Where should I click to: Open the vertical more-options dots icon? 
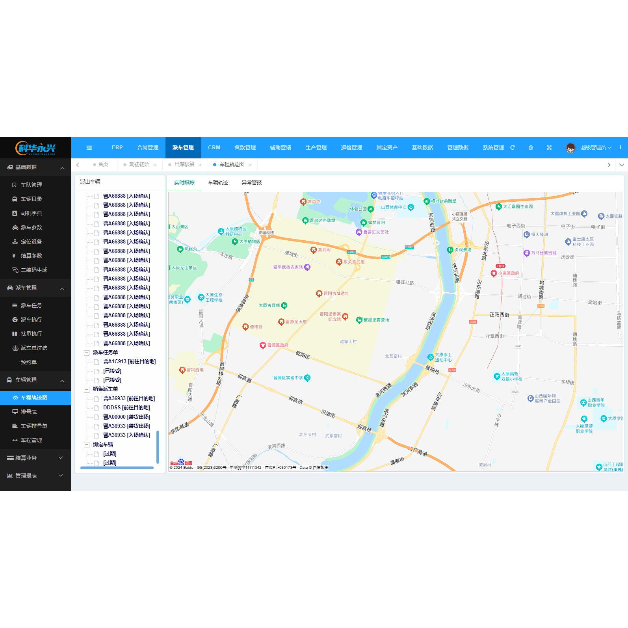point(620,148)
